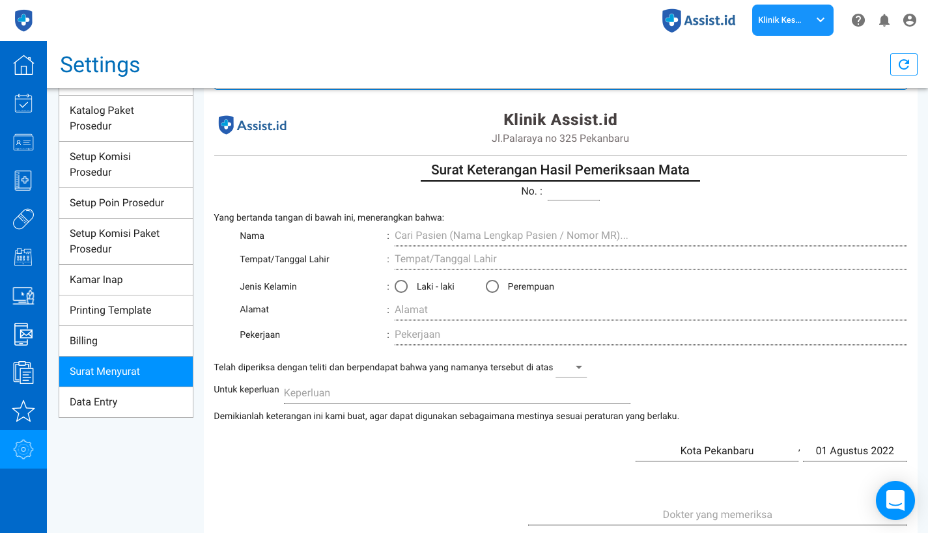Select the Perempuan radio button
This screenshot has height=533, width=928.
(492, 286)
